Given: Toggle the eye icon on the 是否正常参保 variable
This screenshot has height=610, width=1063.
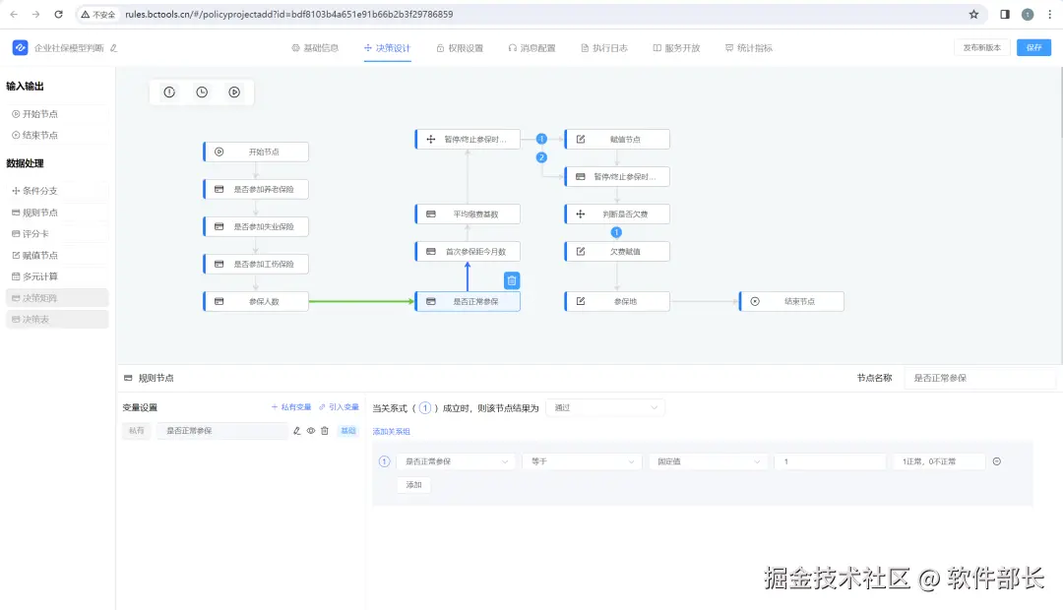Looking at the screenshot, I should click(x=310, y=430).
